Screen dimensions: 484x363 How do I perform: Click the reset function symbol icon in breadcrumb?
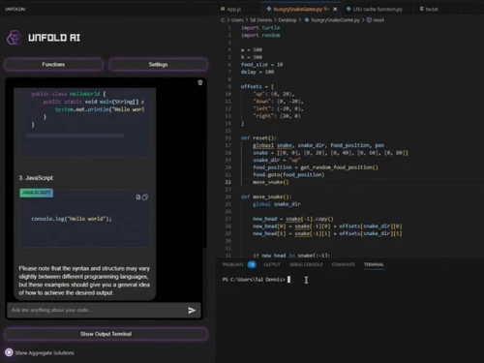click(x=369, y=20)
